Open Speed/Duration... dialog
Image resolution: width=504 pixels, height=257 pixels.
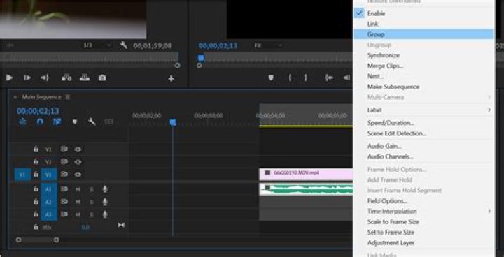click(x=423, y=123)
